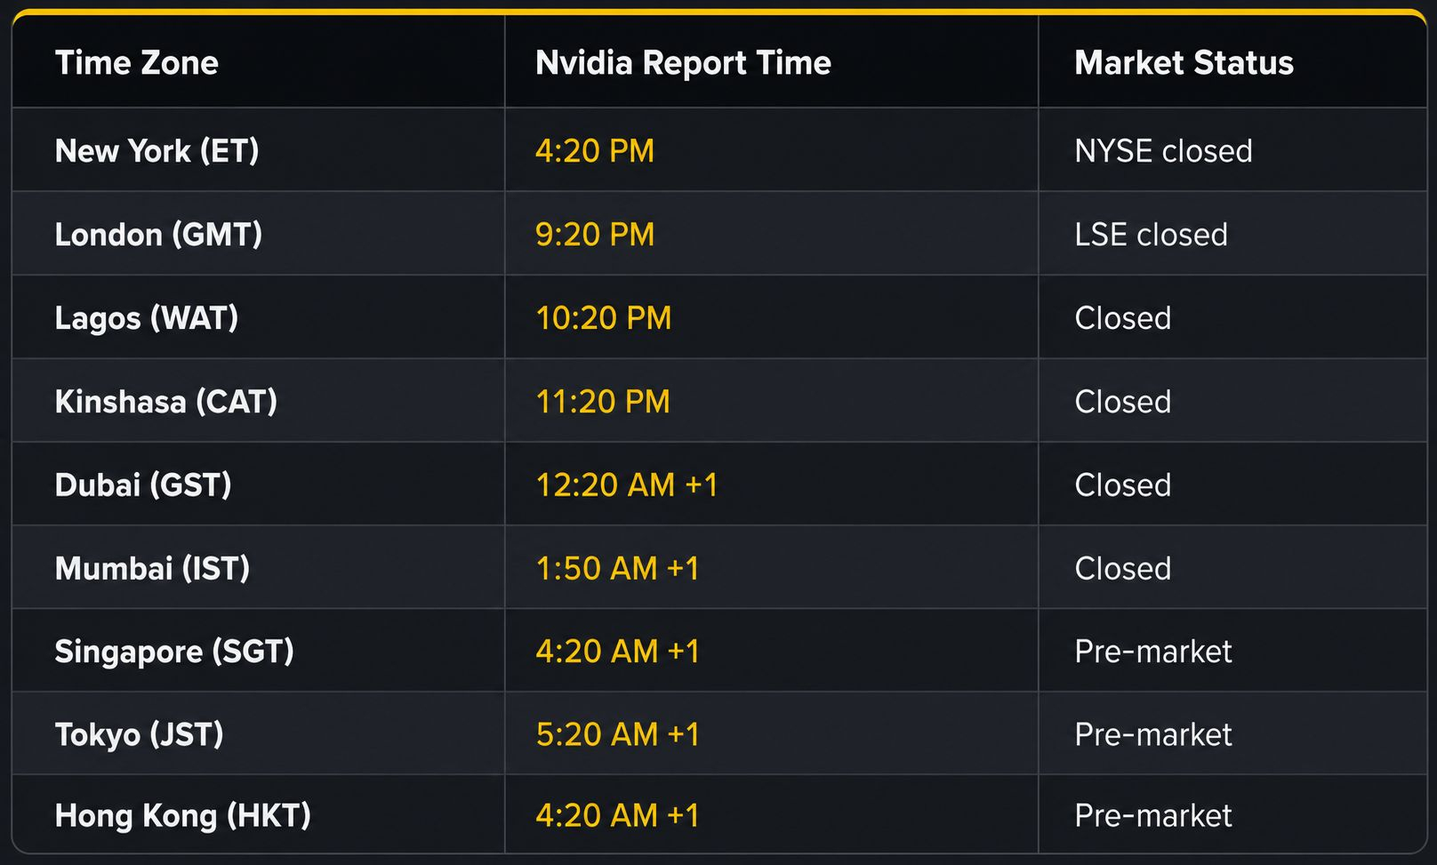Viewport: 1437px width, 865px height.
Task: Select the London (GMT) row label
Action: coord(158,235)
